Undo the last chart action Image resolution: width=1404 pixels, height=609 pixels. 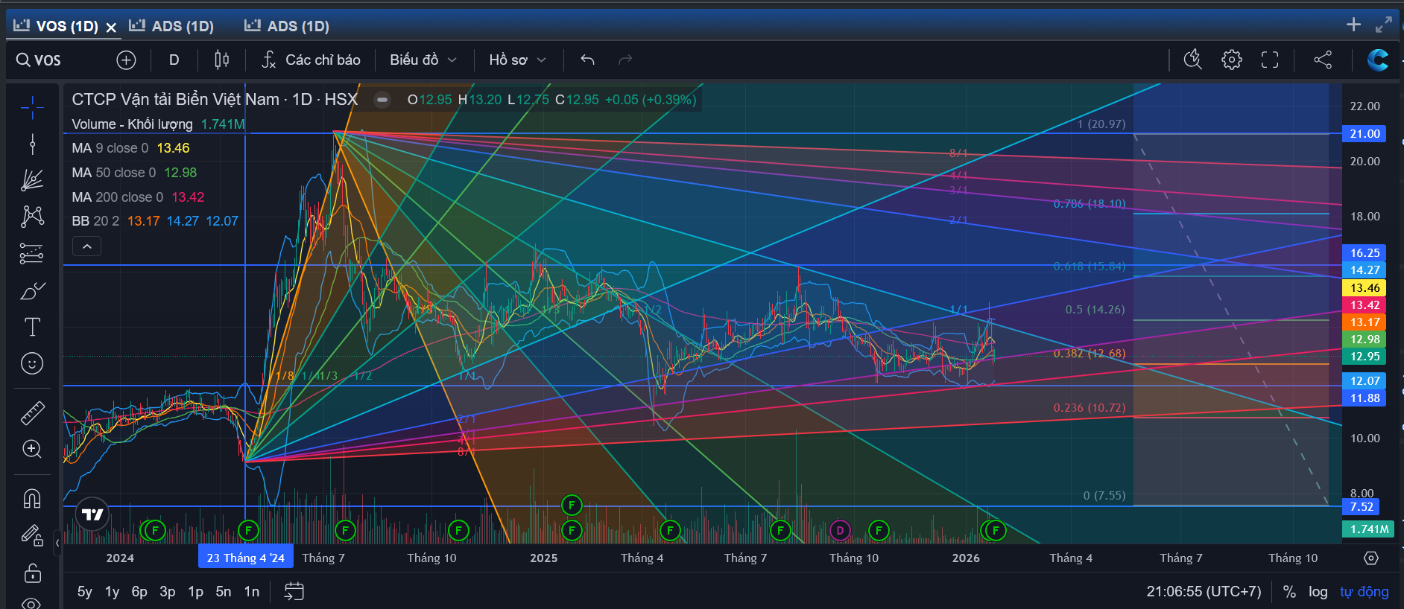point(587,60)
